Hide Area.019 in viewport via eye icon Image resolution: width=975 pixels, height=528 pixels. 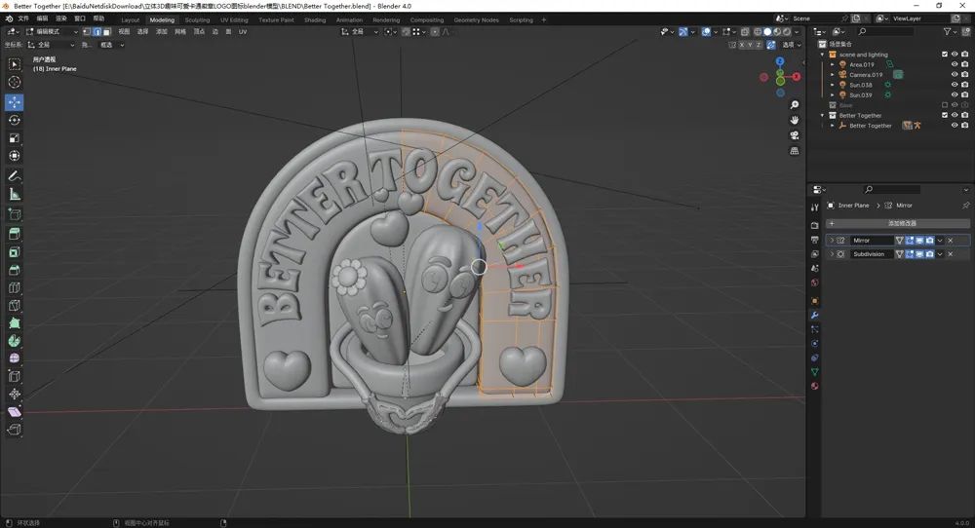click(x=955, y=64)
